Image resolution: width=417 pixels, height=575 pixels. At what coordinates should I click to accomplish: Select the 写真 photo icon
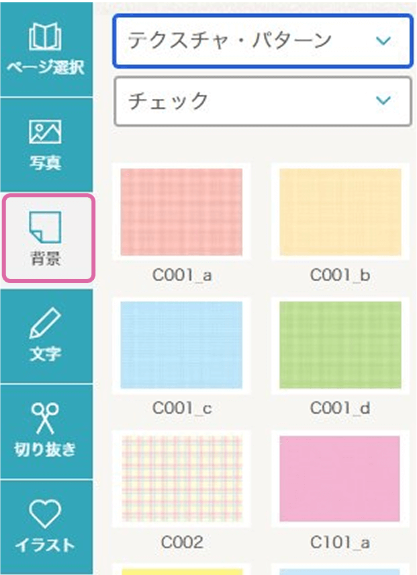click(46, 131)
